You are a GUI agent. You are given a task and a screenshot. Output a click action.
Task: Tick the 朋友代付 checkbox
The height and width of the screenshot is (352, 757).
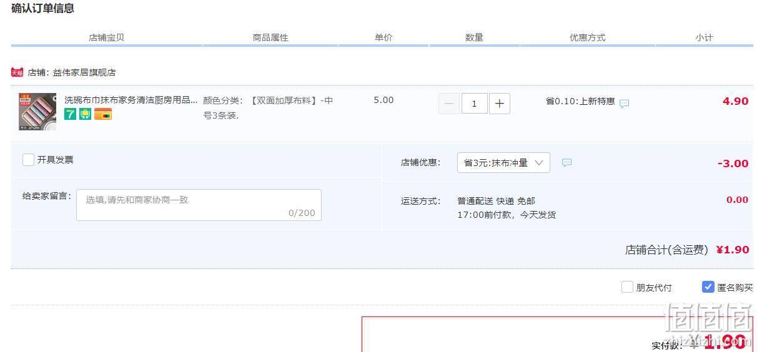(627, 287)
